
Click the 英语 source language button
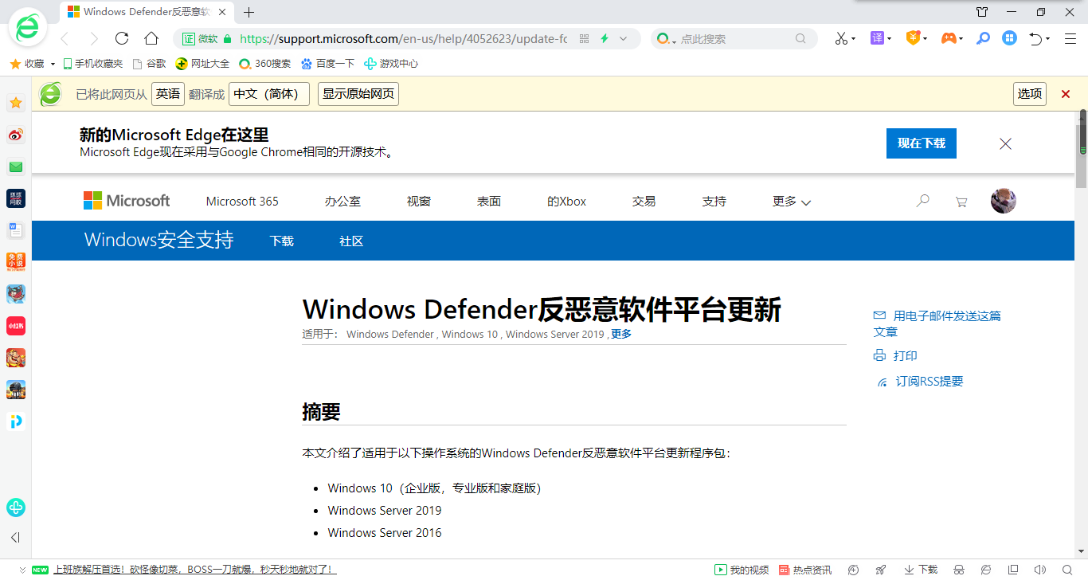pyautogui.click(x=168, y=94)
